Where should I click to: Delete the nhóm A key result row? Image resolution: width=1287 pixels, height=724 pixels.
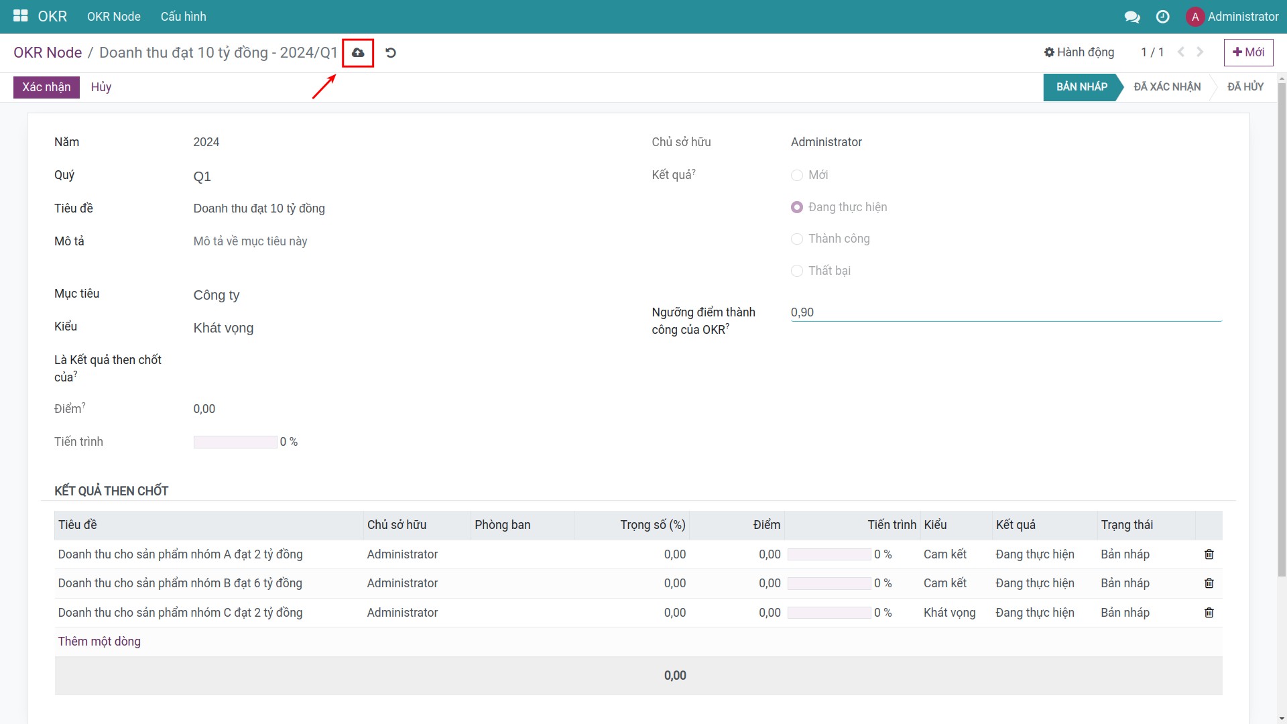[1209, 554]
